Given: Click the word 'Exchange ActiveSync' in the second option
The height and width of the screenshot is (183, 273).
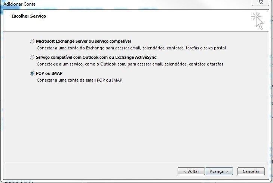Looking at the screenshot, I should pos(136,57).
